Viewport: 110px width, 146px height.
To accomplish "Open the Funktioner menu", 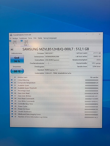I will (23, 38).
